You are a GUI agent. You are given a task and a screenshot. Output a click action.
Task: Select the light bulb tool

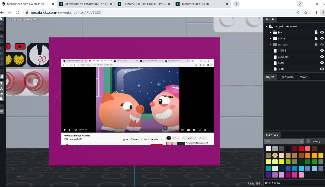1,83
